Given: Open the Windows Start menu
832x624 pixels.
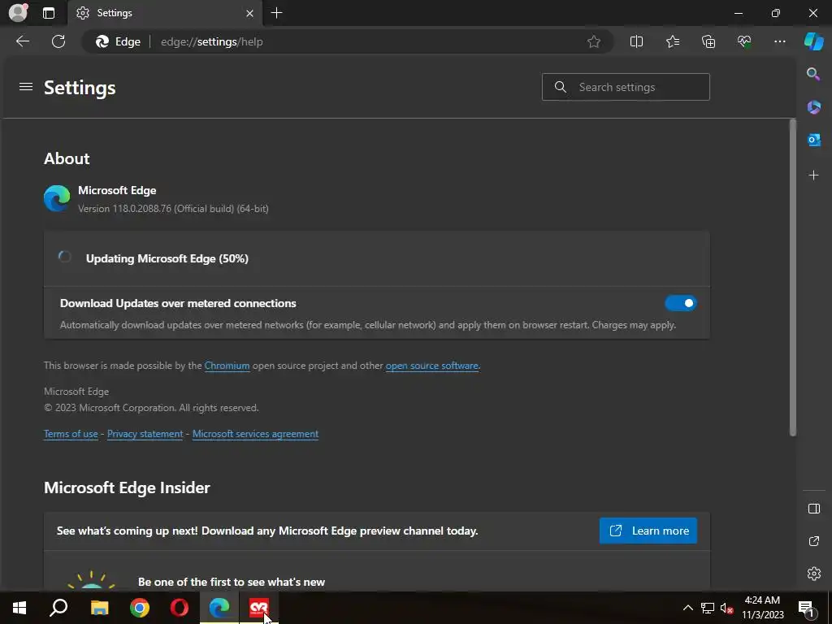Looking at the screenshot, I should point(19,608).
